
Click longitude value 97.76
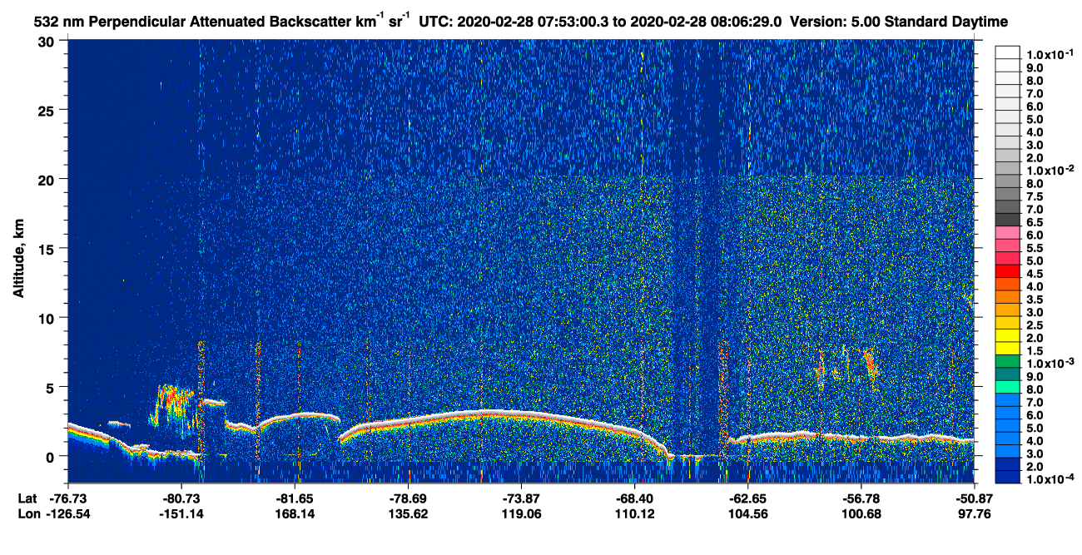(x=973, y=513)
